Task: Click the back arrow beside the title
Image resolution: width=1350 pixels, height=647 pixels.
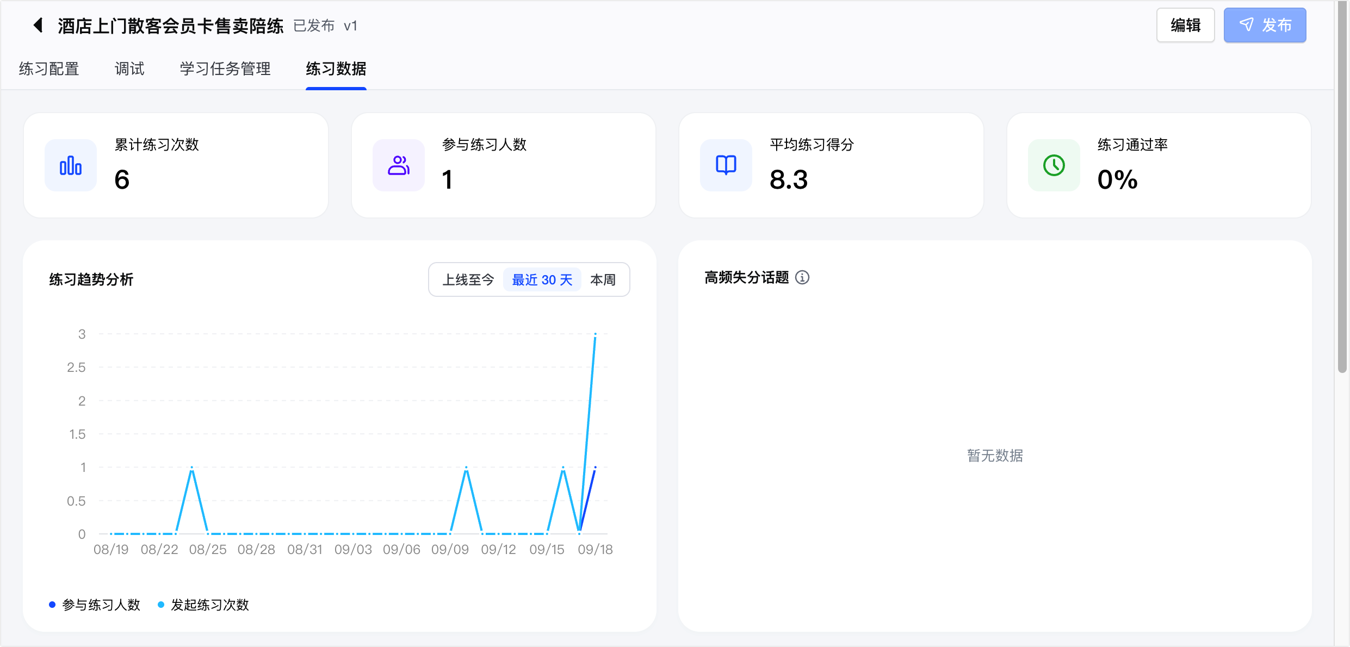Action: click(38, 25)
